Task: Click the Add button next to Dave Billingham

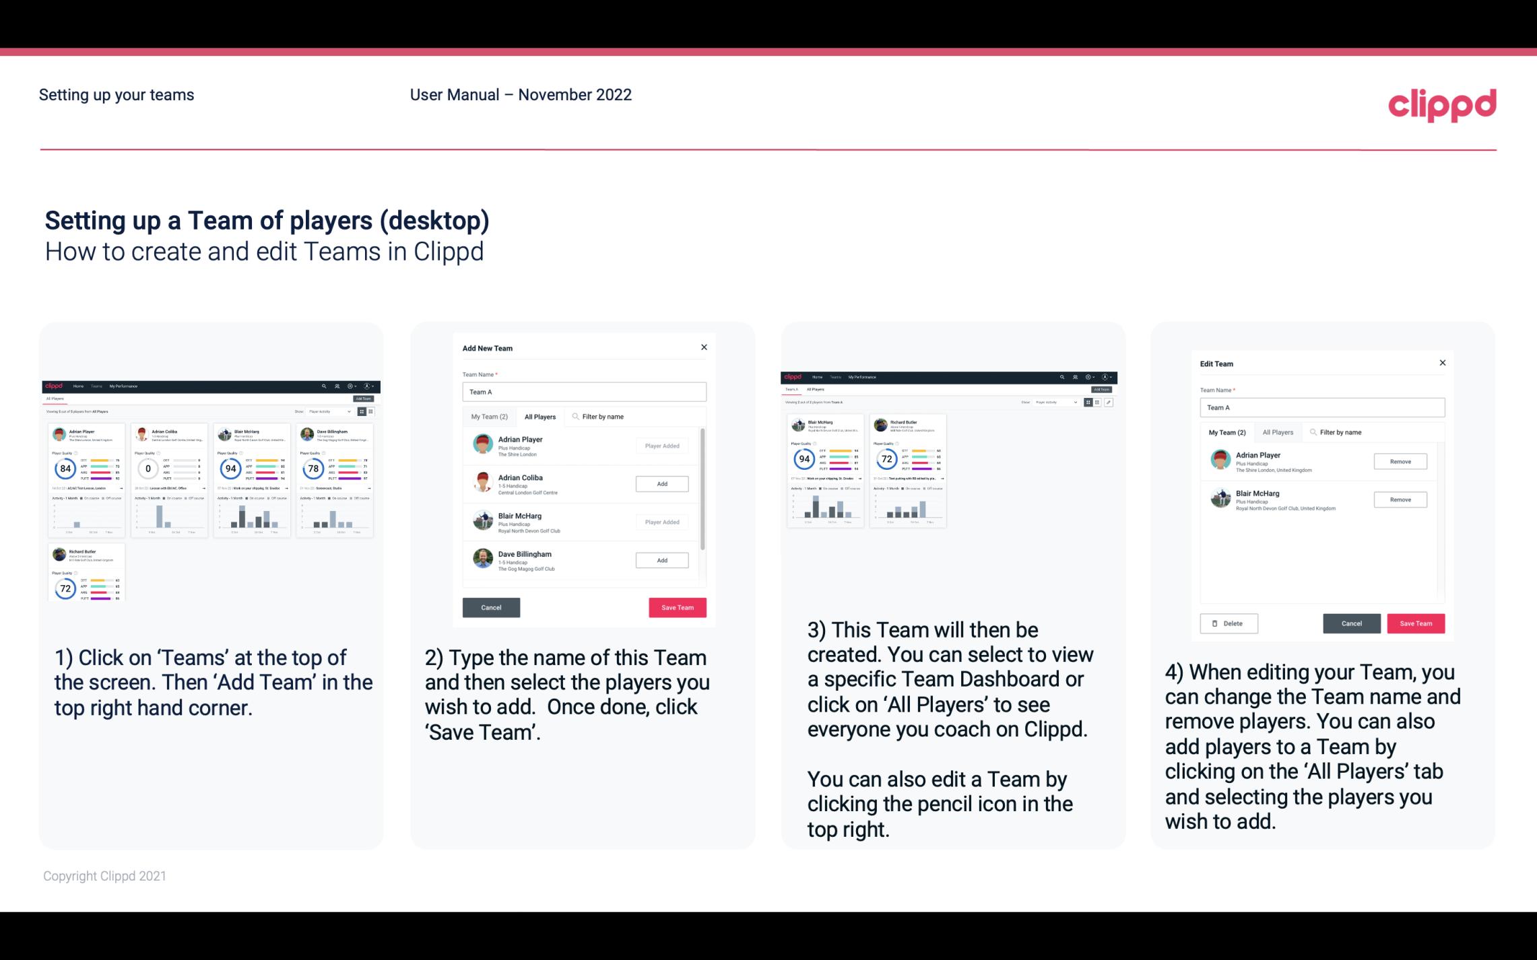Action: (661, 559)
